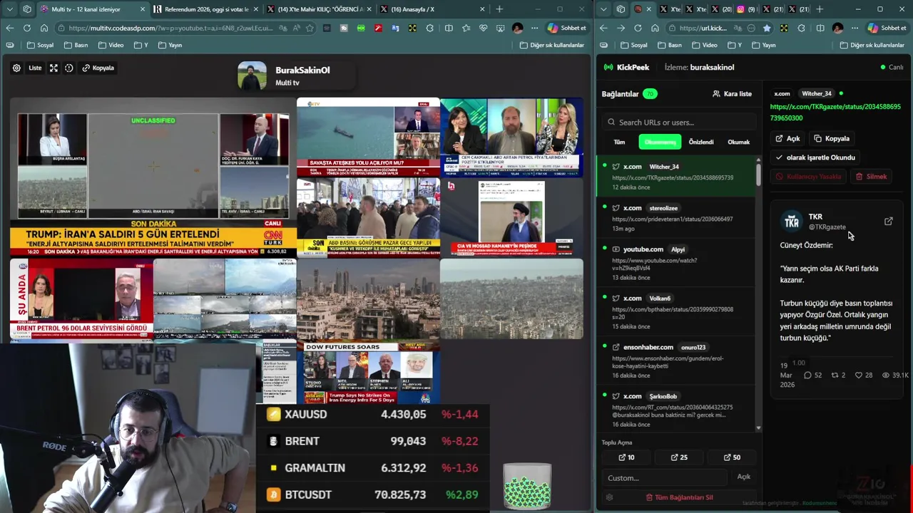This screenshot has width=913, height=513.
Task: Bulk open 50 links button
Action: click(732, 457)
